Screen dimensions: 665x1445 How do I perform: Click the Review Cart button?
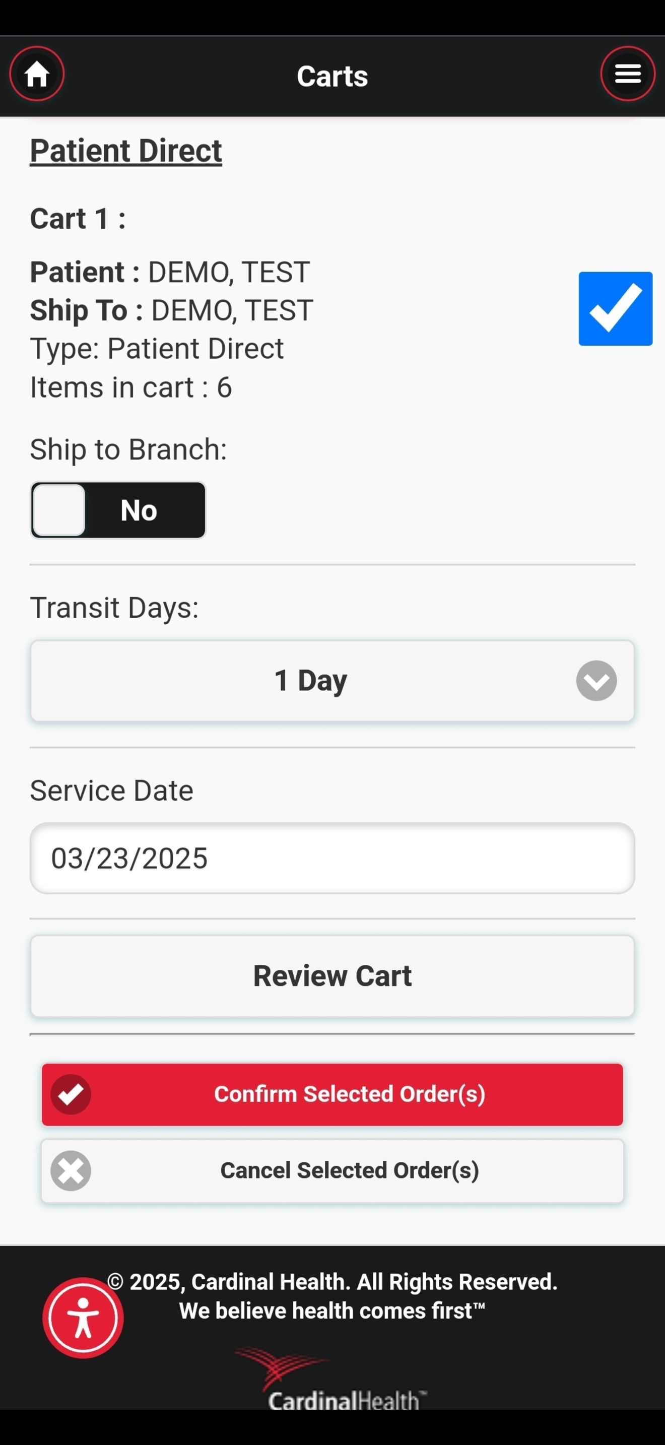coord(332,976)
